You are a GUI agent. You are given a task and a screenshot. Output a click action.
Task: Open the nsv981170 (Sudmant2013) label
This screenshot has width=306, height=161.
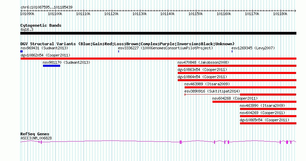(67, 62)
